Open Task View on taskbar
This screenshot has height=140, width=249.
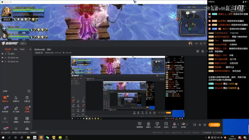[x=22, y=138]
